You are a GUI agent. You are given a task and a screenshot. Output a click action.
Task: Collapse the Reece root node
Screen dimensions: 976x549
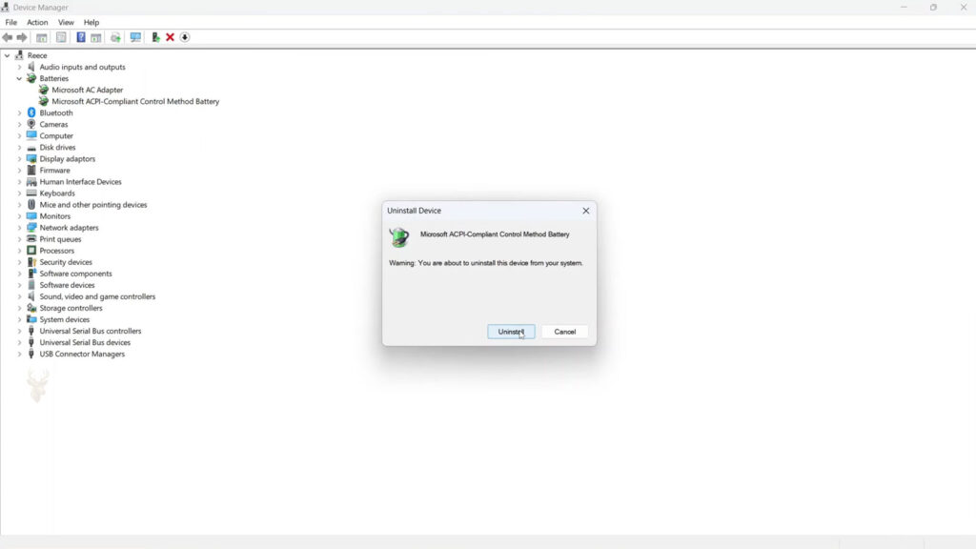(7, 55)
